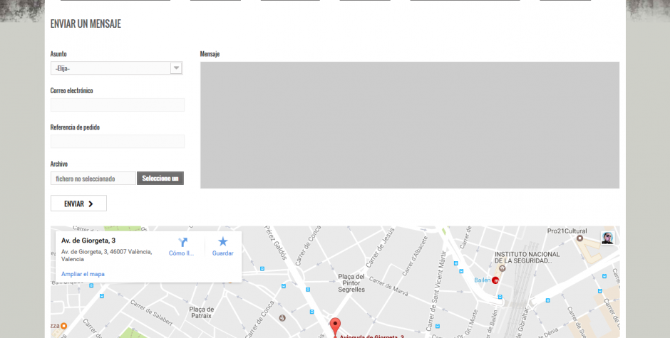Click the Pro21Cultural place marker

pos(580,238)
